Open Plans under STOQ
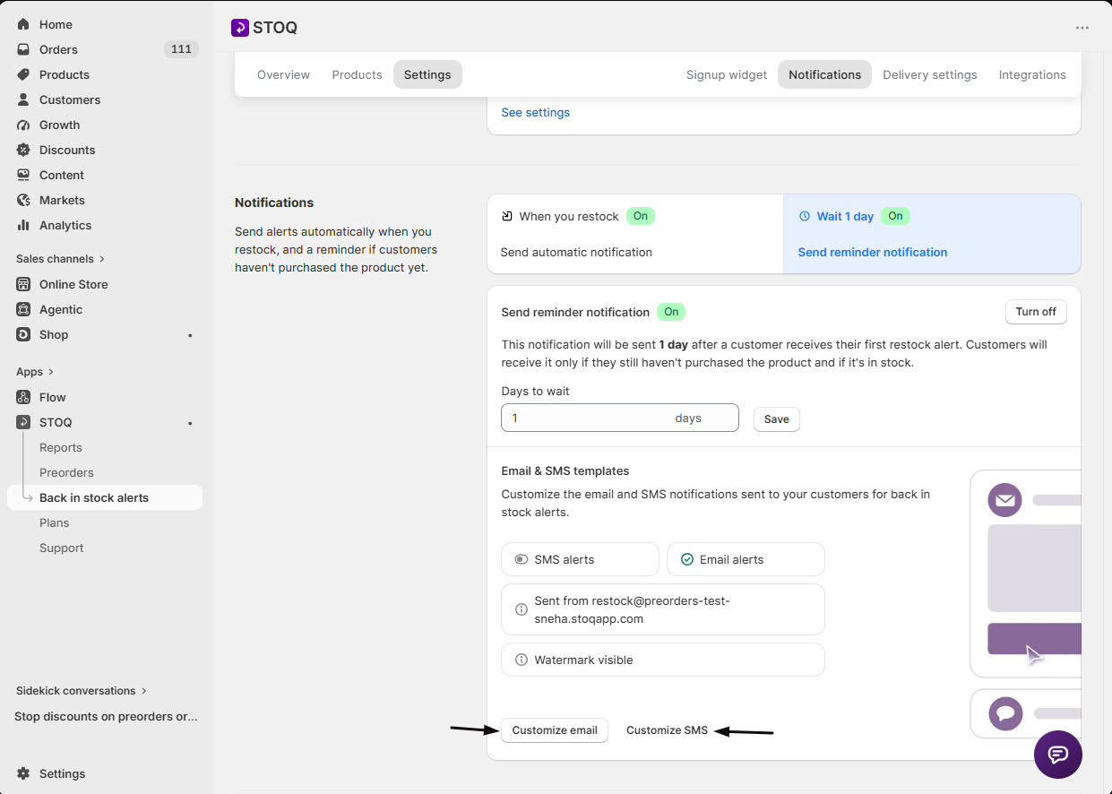1112x794 pixels. [x=55, y=522]
